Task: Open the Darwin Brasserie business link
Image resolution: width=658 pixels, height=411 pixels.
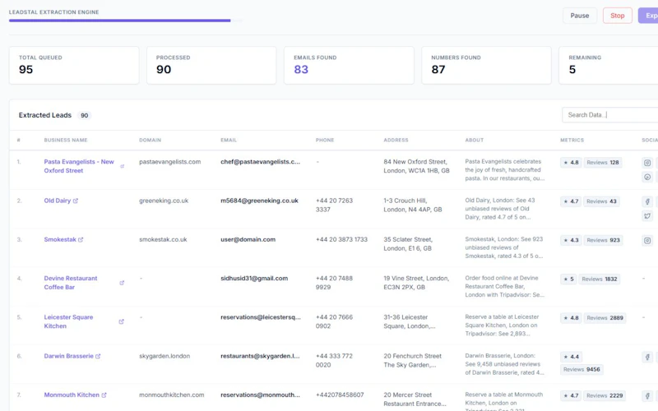Action: pyautogui.click(x=69, y=356)
